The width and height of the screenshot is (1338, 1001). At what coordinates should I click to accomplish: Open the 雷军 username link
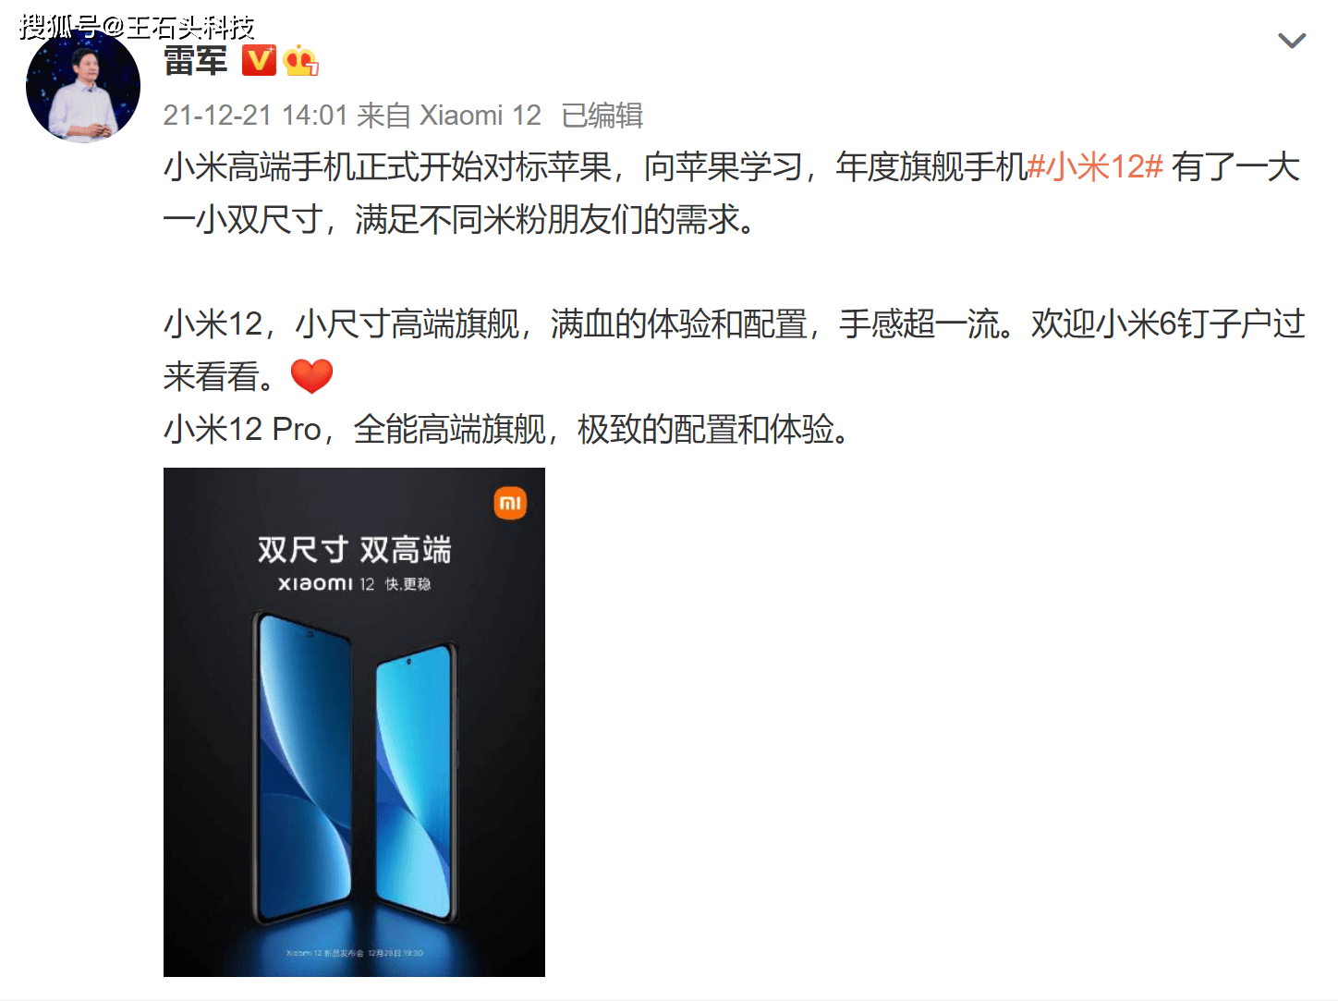tap(195, 61)
